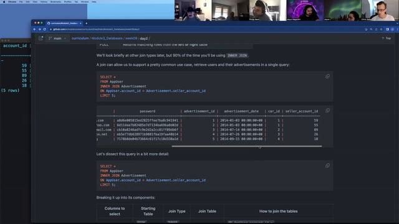The width and height of the screenshot is (399, 224).
Task: Select video tile of man wearing headset
Action: tap(267, 11)
